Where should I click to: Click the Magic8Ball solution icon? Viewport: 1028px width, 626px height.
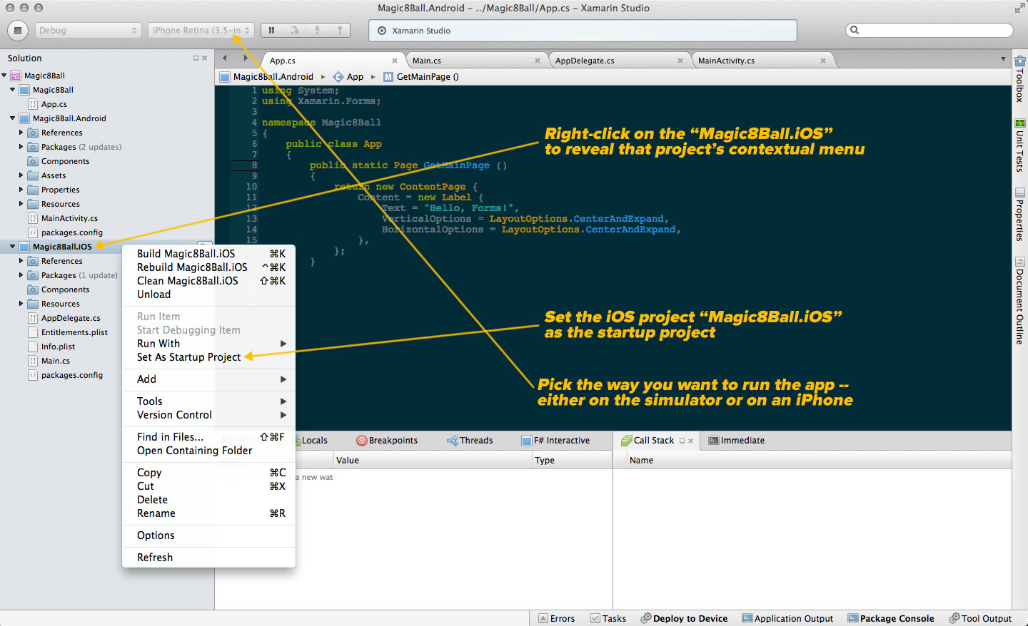tap(16, 76)
